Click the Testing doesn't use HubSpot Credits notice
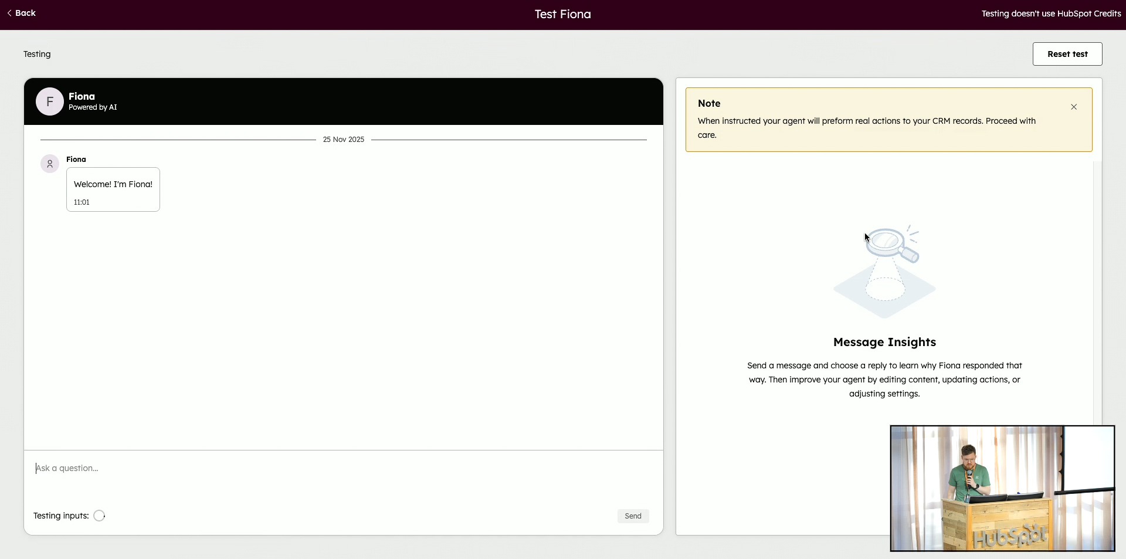 tap(1051, 13)
